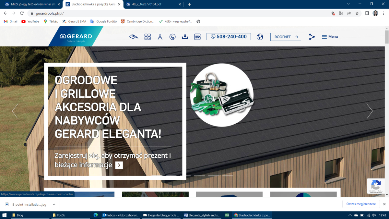Open the Cambridge Diction... bookmark
This screenshot has height=219, width=389.
click(x=137, y=21)
